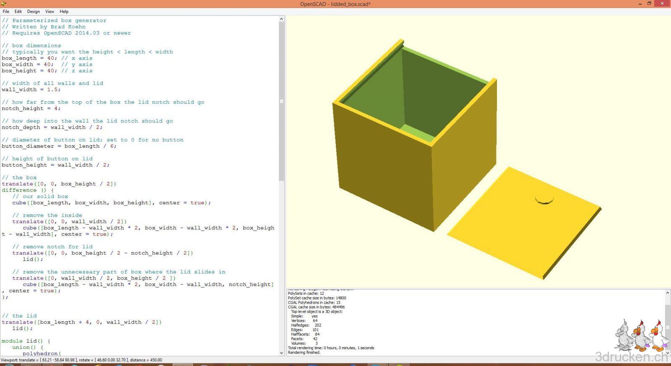Click console line 'PolySet cache size in bytes: 14800'
The height and width of the screenshot is (366, 671).
[x=317, y=298]
